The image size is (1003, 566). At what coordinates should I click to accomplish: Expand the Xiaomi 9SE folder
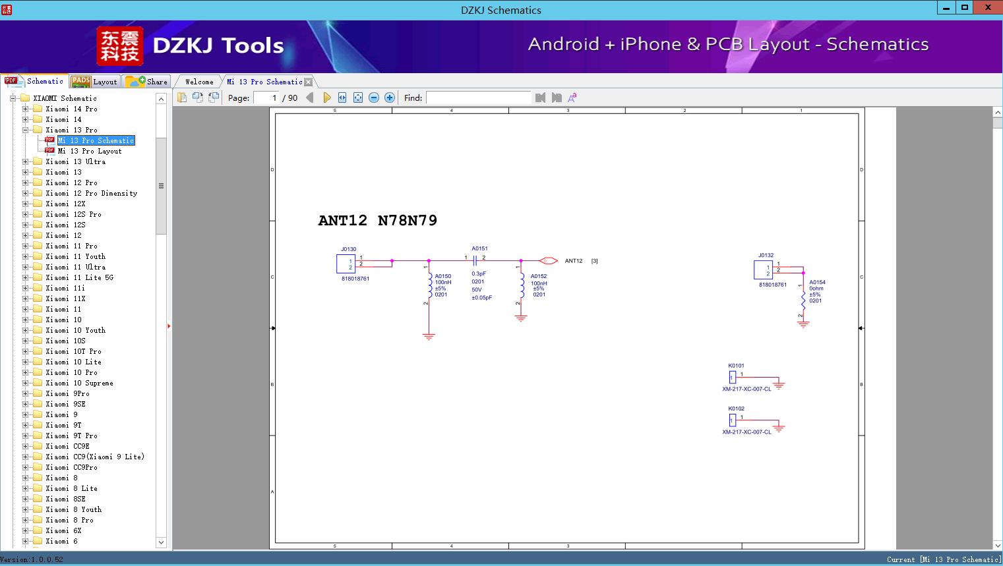pyautogui.click(x=25, y=404)
